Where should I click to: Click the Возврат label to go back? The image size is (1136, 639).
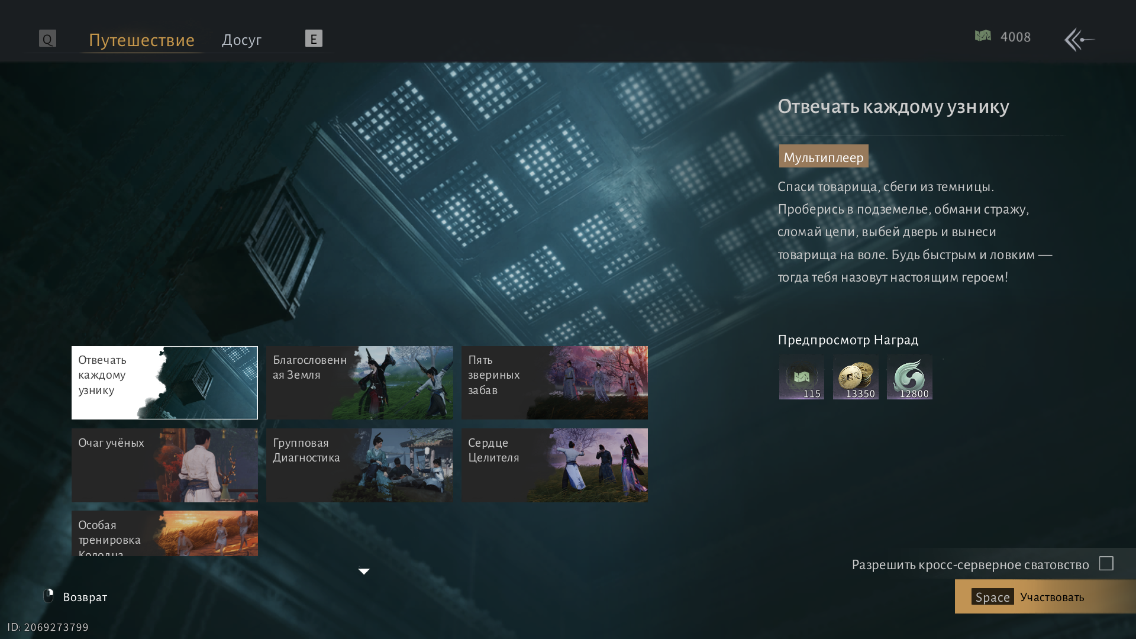85,597
